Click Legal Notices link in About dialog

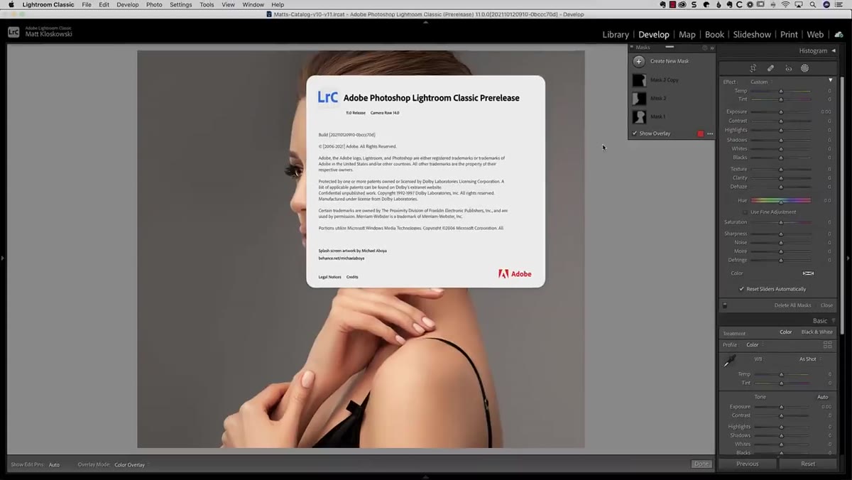pos(329,277)
